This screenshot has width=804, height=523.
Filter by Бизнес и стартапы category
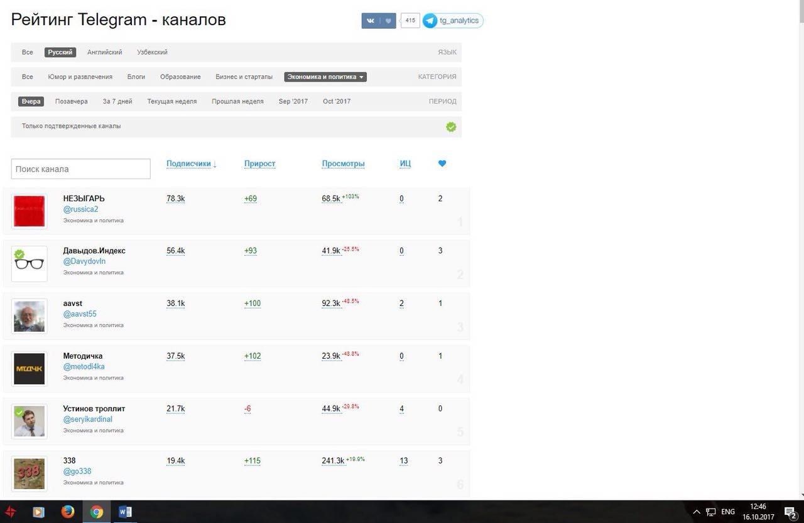(244, 77)
